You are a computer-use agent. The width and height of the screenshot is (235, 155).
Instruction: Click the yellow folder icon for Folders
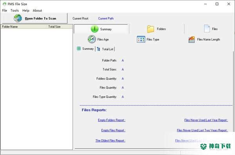pos(150,29)
